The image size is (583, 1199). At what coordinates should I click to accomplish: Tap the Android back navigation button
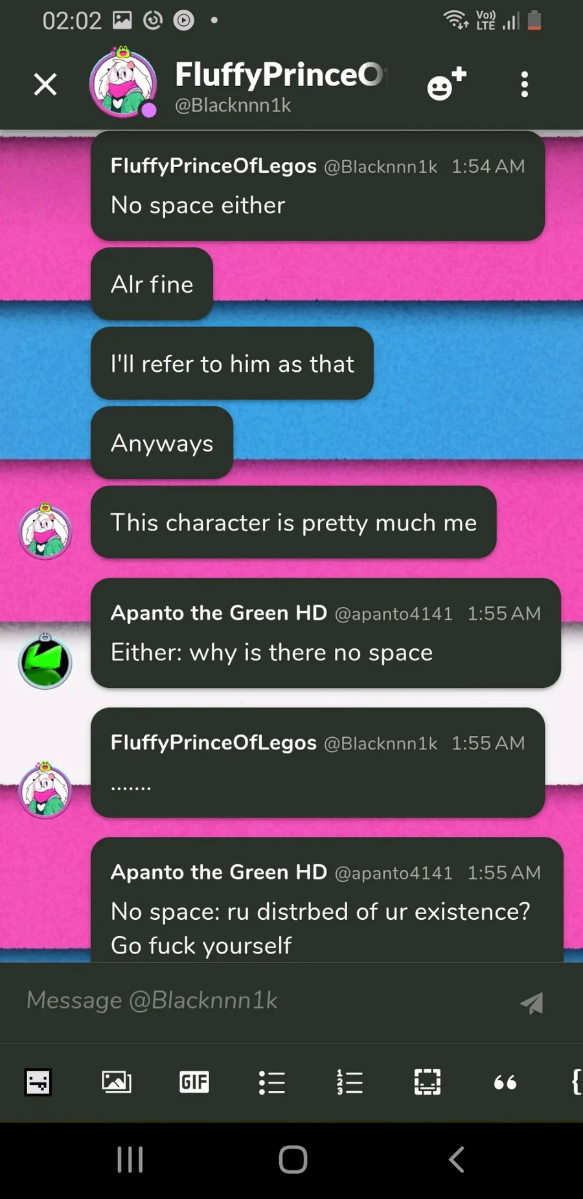(x=457, y=1159)
